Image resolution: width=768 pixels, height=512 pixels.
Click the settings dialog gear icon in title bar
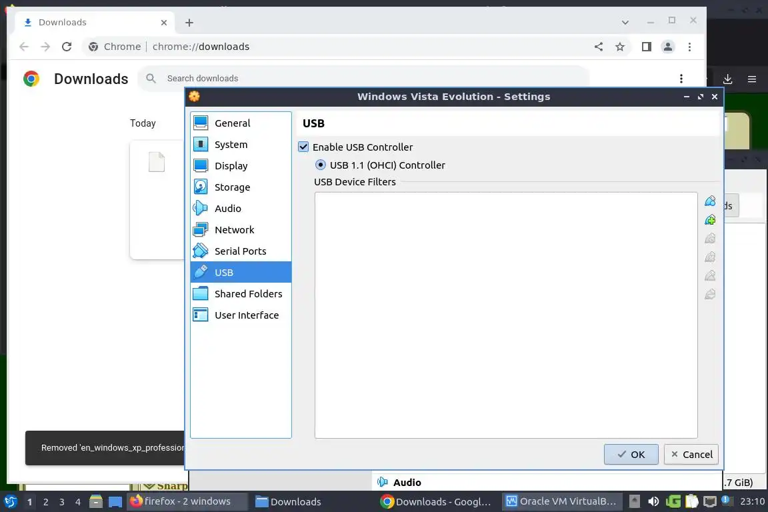pos(195,97)
